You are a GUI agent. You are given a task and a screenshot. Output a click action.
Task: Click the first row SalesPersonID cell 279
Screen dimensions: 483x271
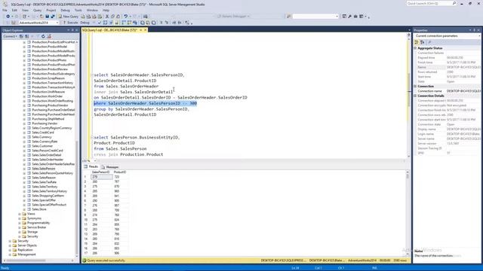[x=102, y=177]
